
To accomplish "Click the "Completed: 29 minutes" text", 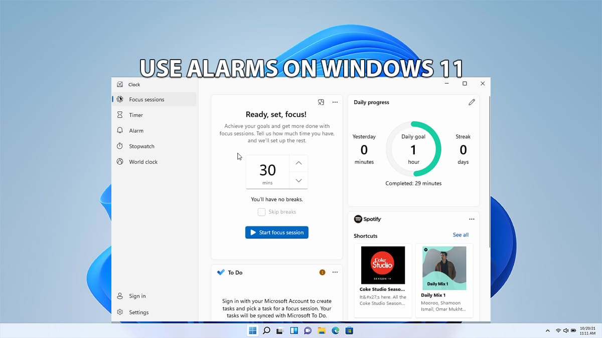I will click(x=413, y=183).
